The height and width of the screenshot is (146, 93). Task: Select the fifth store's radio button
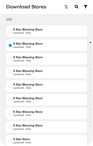click(x=10, y=86)
